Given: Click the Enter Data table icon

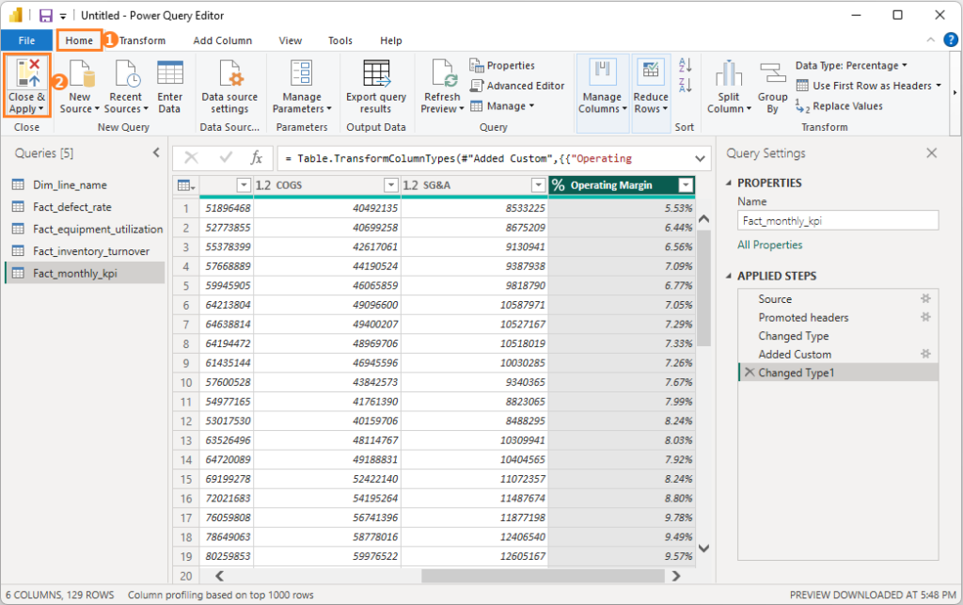Looking at the screenshot, I should (x=170, y=72).
